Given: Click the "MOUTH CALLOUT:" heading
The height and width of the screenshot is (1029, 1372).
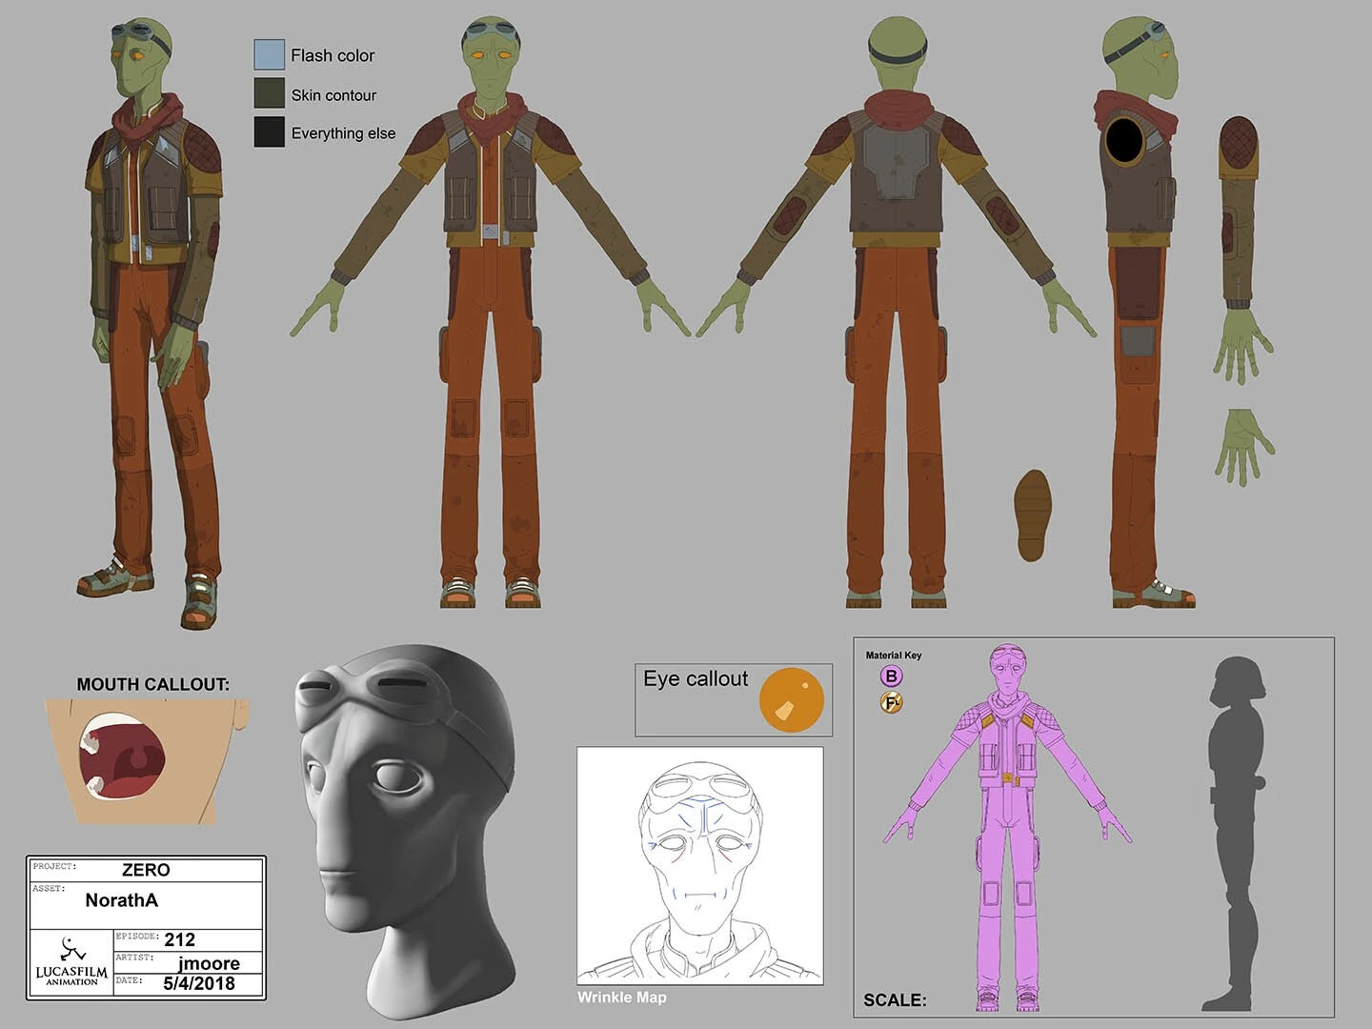Looking at the screenshot, I should [152, 684].
